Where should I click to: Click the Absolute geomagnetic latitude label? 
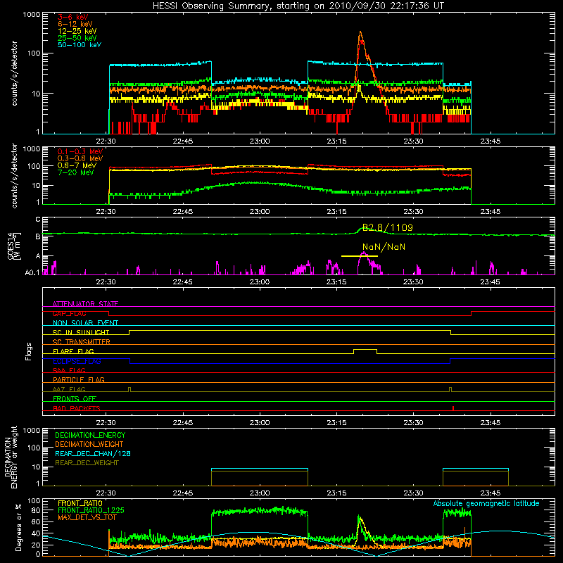point(486,504)
